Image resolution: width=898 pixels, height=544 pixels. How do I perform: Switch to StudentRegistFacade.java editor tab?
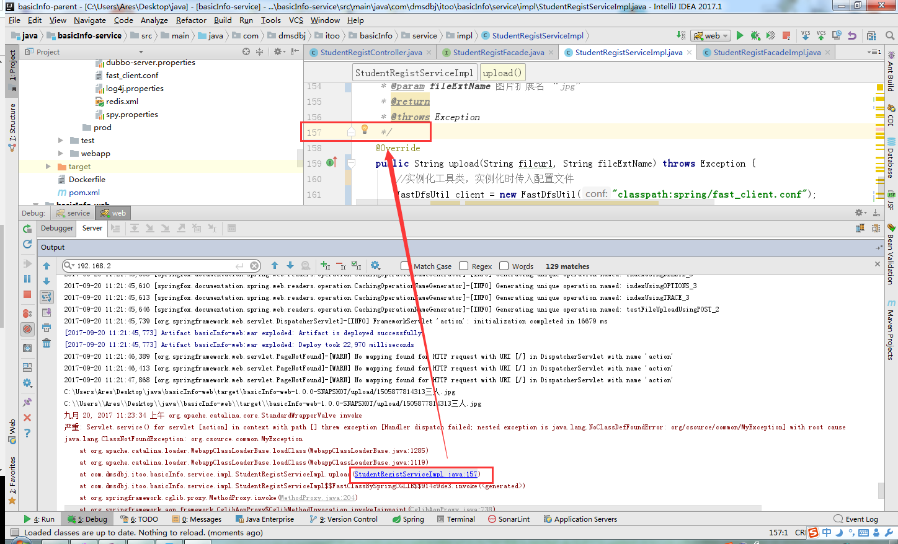pos(498,53)
